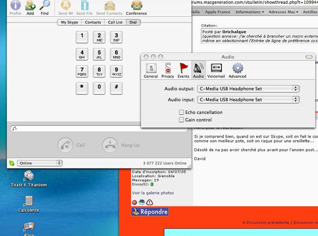Switch to My Skype tab
The width and height of the screenshot is (318, 236).
tap(70, 22)
